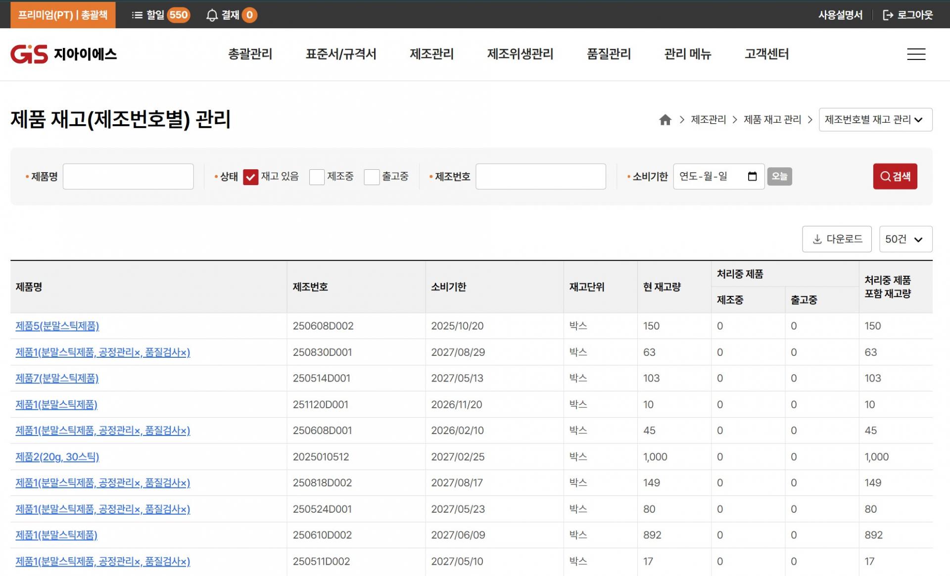Expand the 제조번호별 재고 관리 dropdown
The height and width of the screenshot is (576, 950).
coord(875,120)
